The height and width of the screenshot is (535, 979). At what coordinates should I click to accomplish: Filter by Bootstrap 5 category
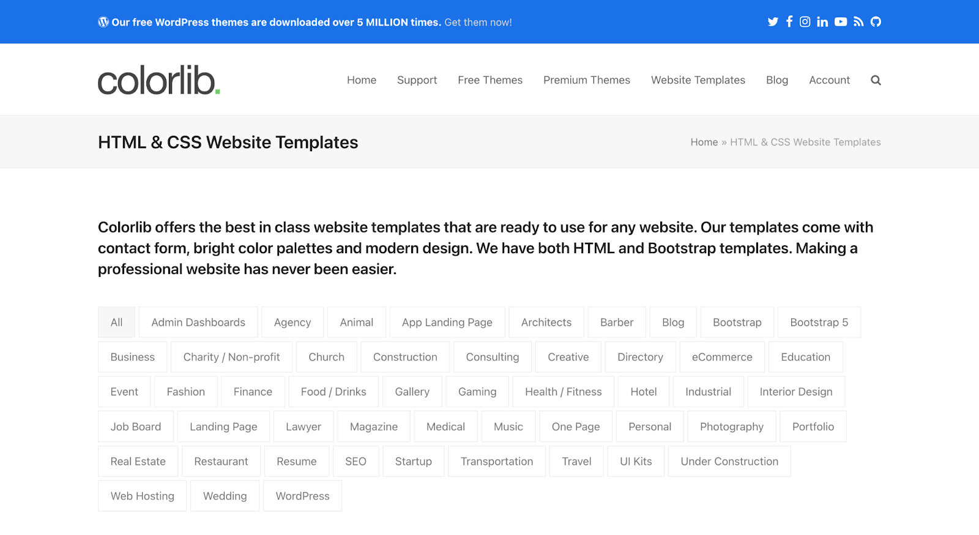coord(819,322)
